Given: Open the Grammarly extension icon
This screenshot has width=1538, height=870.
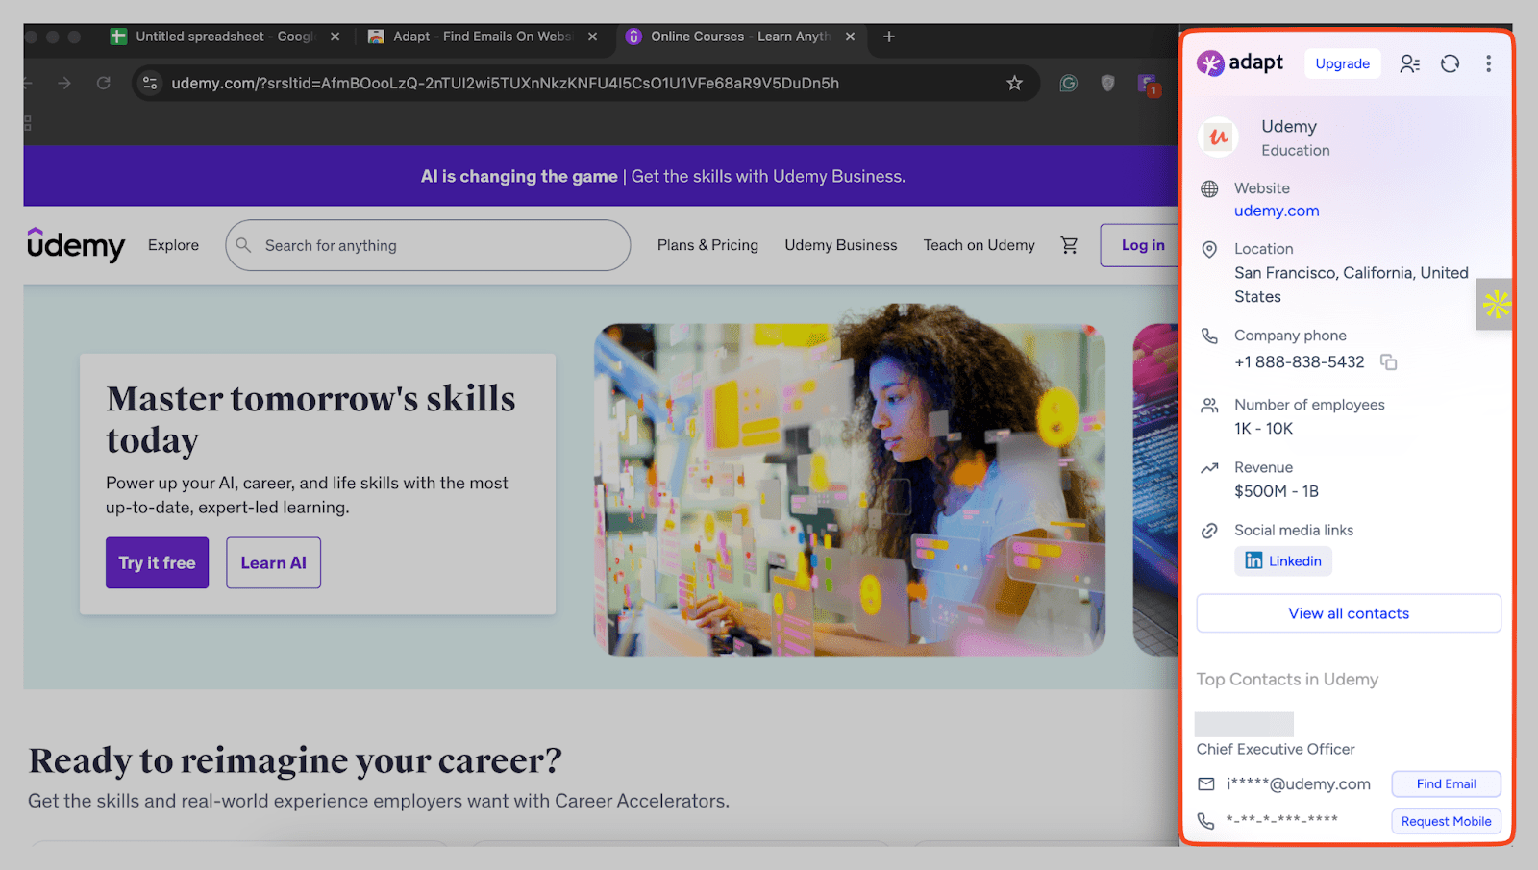Looking at the screenshot, I should 1068,84.
